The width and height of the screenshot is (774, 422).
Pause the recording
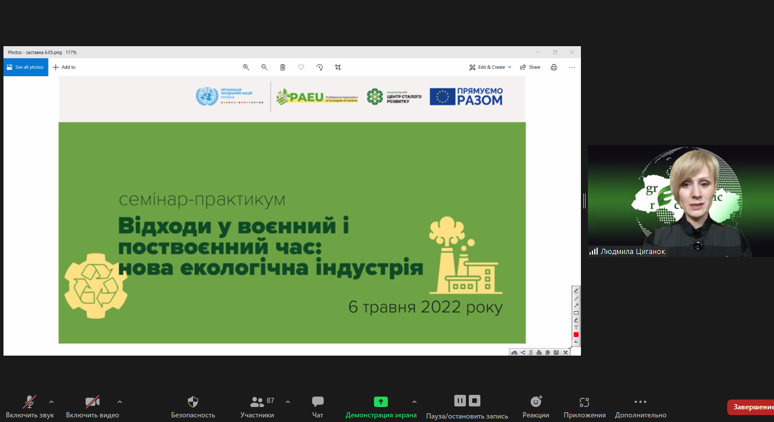[460, 401]
